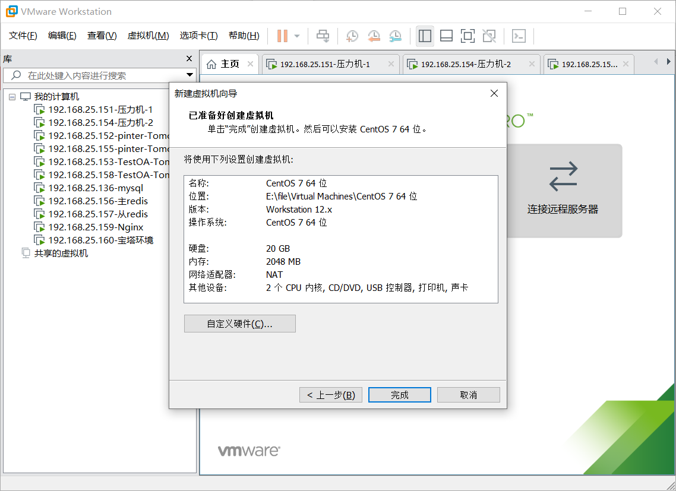The width and height of the screenshot is (676, 491).
Task: Toggle the show library panel icon
Action: click(425, 36)
